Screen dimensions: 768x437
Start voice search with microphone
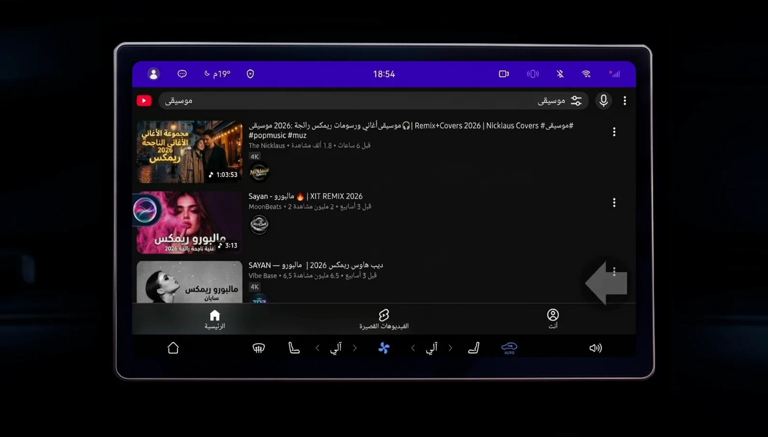coord(603,100)
